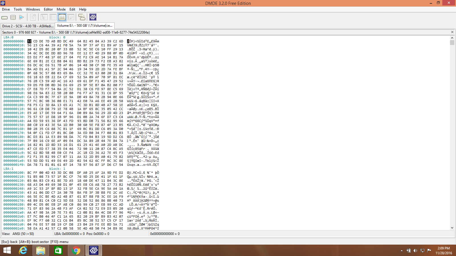Open the Tools menu

[18, 9]
